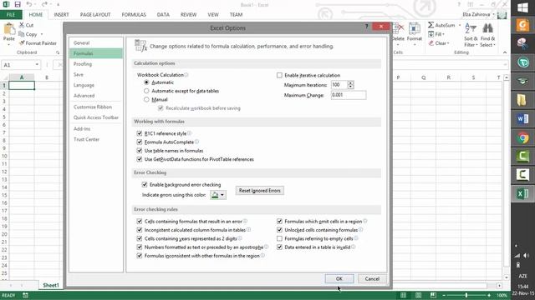Click Excel icon in taskbar
Viewport: 535px width, 300px height.
click(x=522, y=194)
